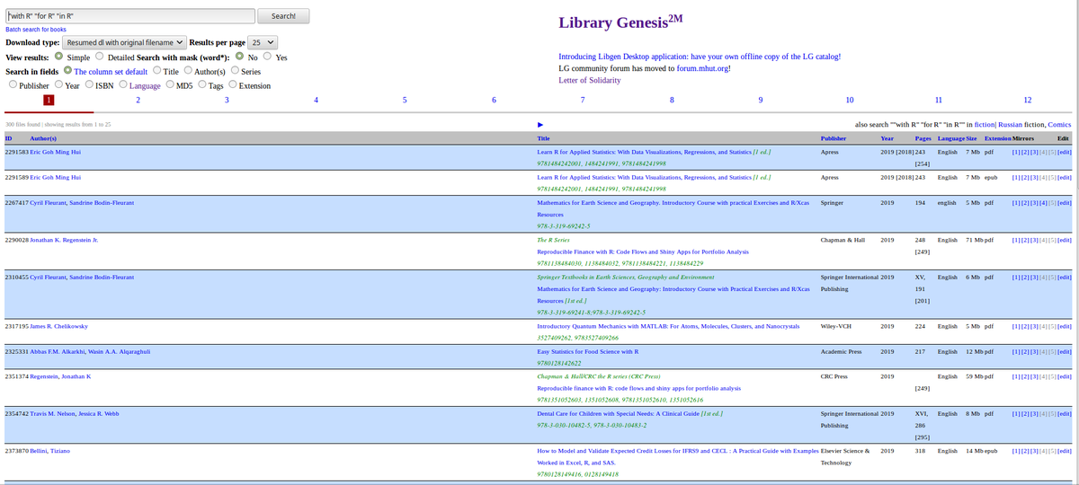Open author James R. Chelikowsky
The width and height of the screenshot is (1079, 485).
point(58,326)
